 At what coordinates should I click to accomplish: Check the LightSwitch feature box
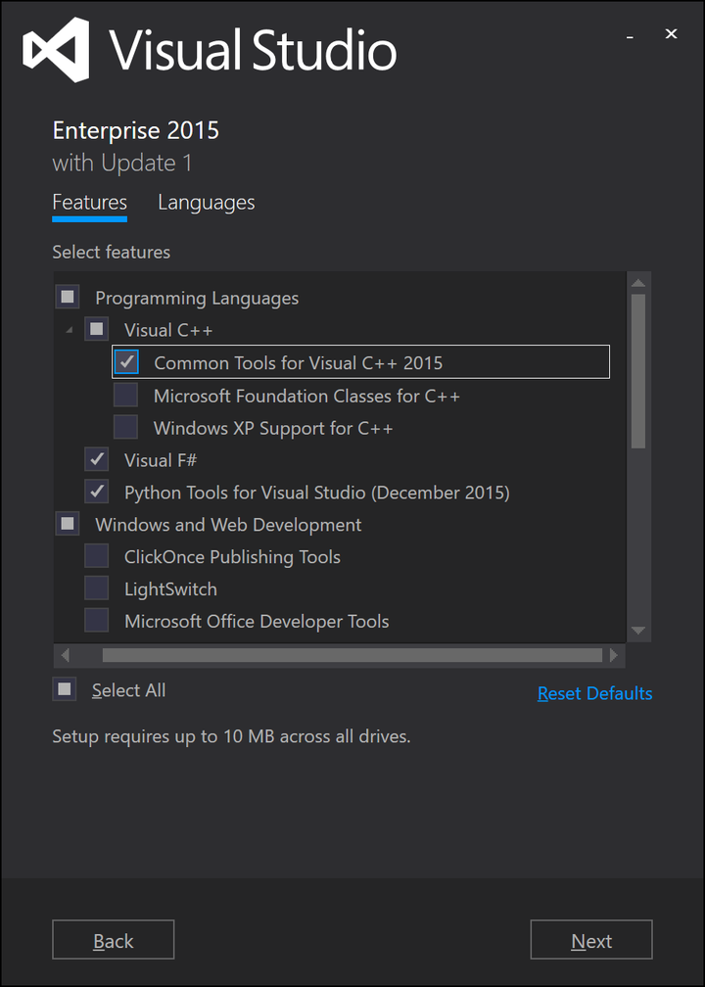[x=97, y=588]
